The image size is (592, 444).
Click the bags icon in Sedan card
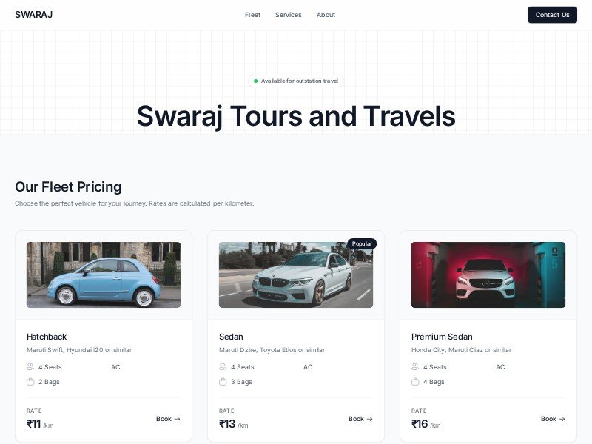[x=223, y=382]
